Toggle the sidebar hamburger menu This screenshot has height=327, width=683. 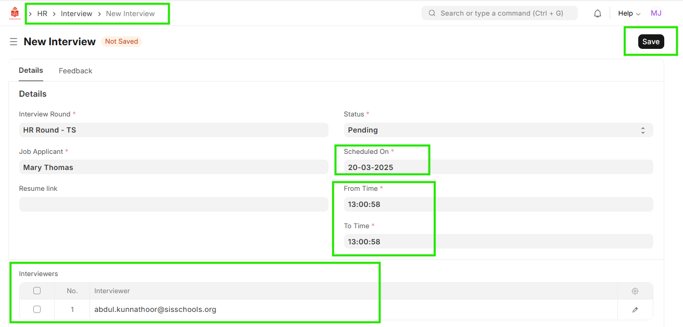pos(14,42)
